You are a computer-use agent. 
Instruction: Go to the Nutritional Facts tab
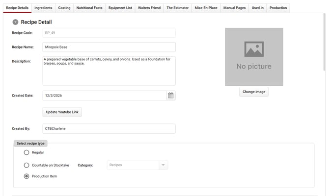(90, 8)
